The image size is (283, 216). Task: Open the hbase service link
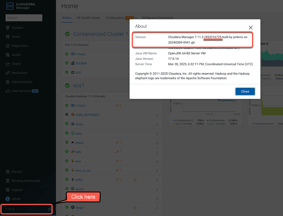coord(79,143)
